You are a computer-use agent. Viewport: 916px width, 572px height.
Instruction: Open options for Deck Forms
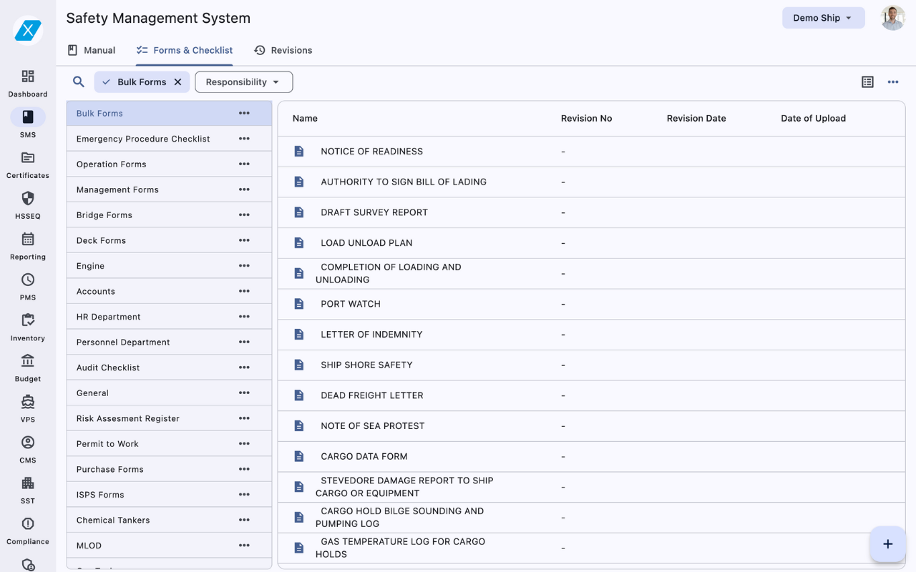tap(244, 240)
